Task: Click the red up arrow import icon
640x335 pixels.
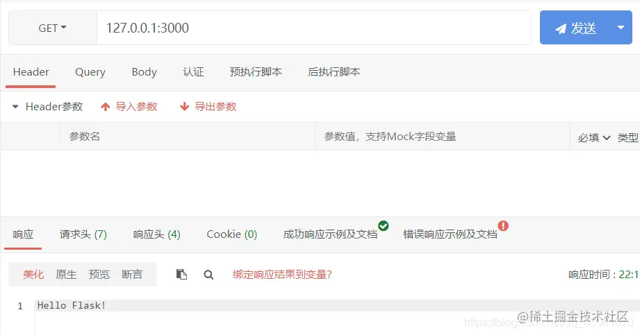Action: tap(106, 107)
